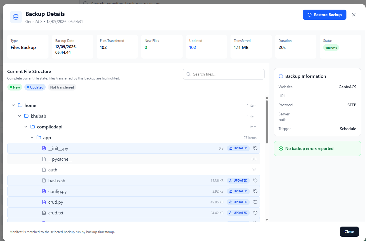This screenshot has height=241, width=366.
Task: Click the Restore Backup button
Action: 325,15
